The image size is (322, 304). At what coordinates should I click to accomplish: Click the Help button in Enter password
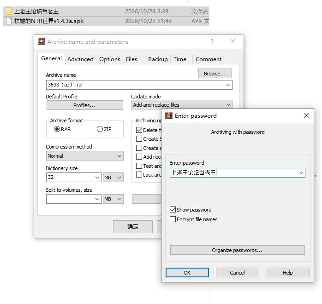pyautogui.click(x=288, y=273)
